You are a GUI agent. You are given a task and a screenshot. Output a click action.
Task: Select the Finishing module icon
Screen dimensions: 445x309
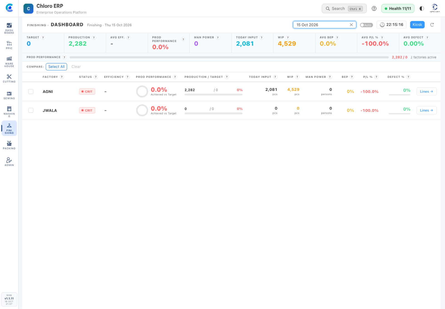9,128
